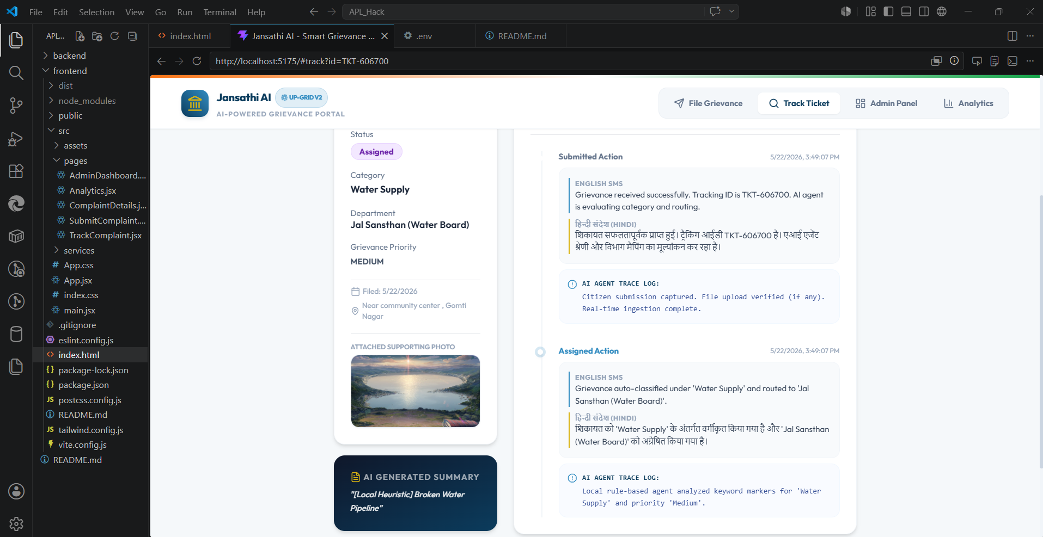
Task: Open the File menu
Action: [36, 12]
